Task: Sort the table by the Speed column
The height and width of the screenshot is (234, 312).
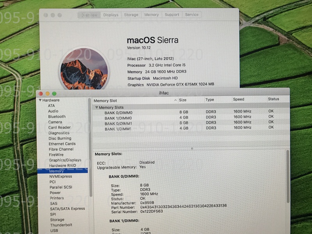Action: click(239, 99)
